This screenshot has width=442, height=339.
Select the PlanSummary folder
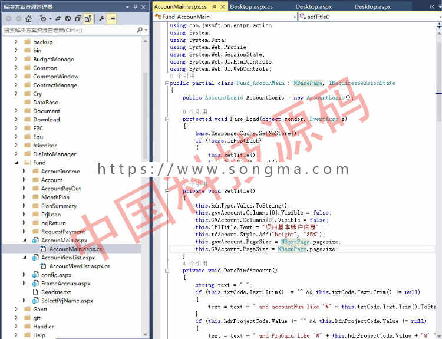pyautogui.click(x=58, y=206)
